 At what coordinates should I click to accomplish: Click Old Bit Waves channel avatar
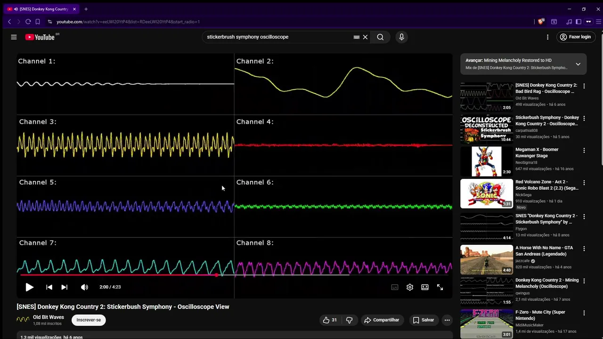point(23,320)
